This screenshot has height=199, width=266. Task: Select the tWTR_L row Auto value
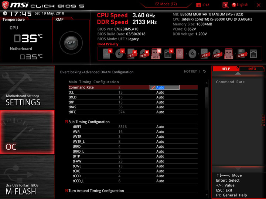[160, 142]
